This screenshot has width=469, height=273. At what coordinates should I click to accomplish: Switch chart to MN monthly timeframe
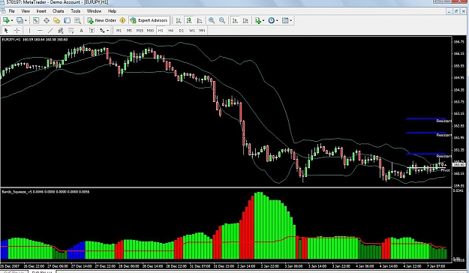pos(202,31)
